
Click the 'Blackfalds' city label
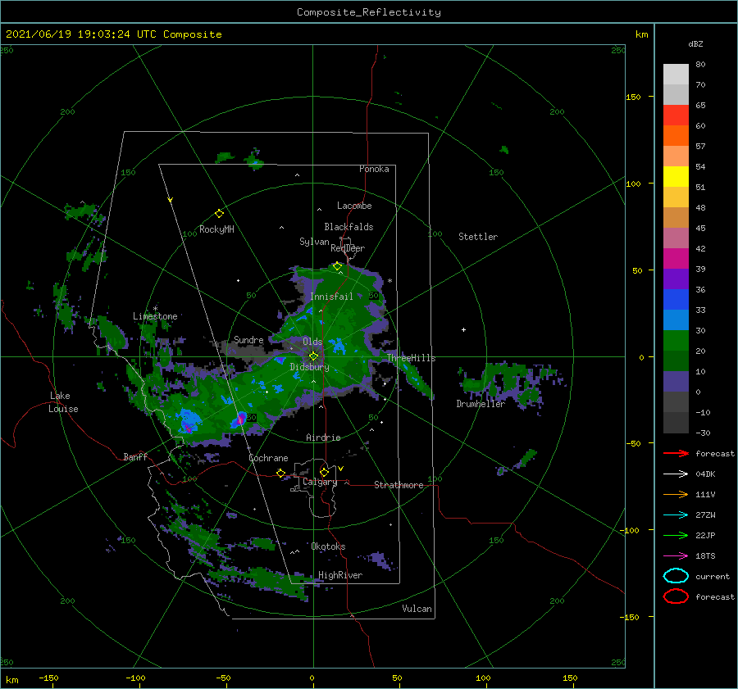click(x=348, y=227)
